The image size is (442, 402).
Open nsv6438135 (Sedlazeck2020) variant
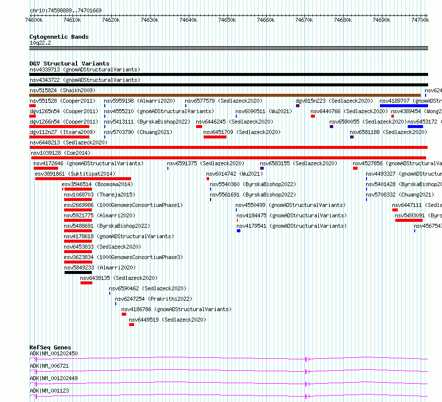[119, 278]
